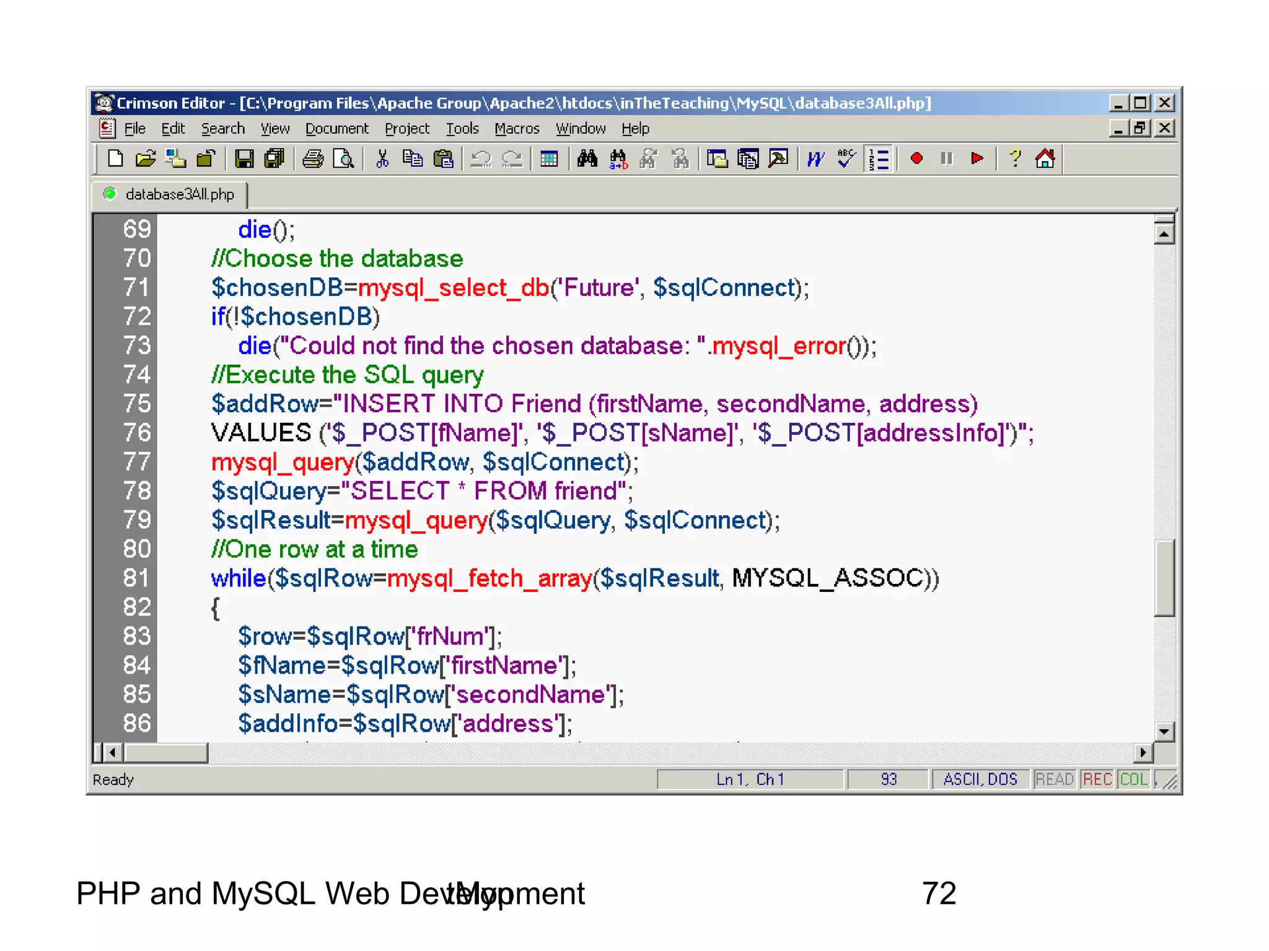Screen dimensions: 1269x951
Task: Click the Open remote/FTP file icon
Action: pyautogui.click(x=176, y=159)
